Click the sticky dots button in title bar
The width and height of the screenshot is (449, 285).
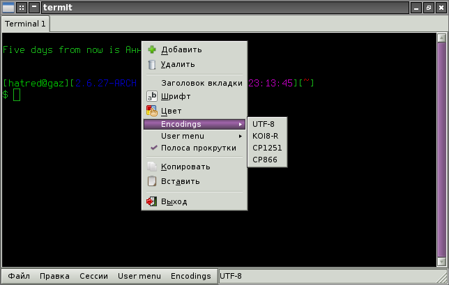(x=22, y=8)
